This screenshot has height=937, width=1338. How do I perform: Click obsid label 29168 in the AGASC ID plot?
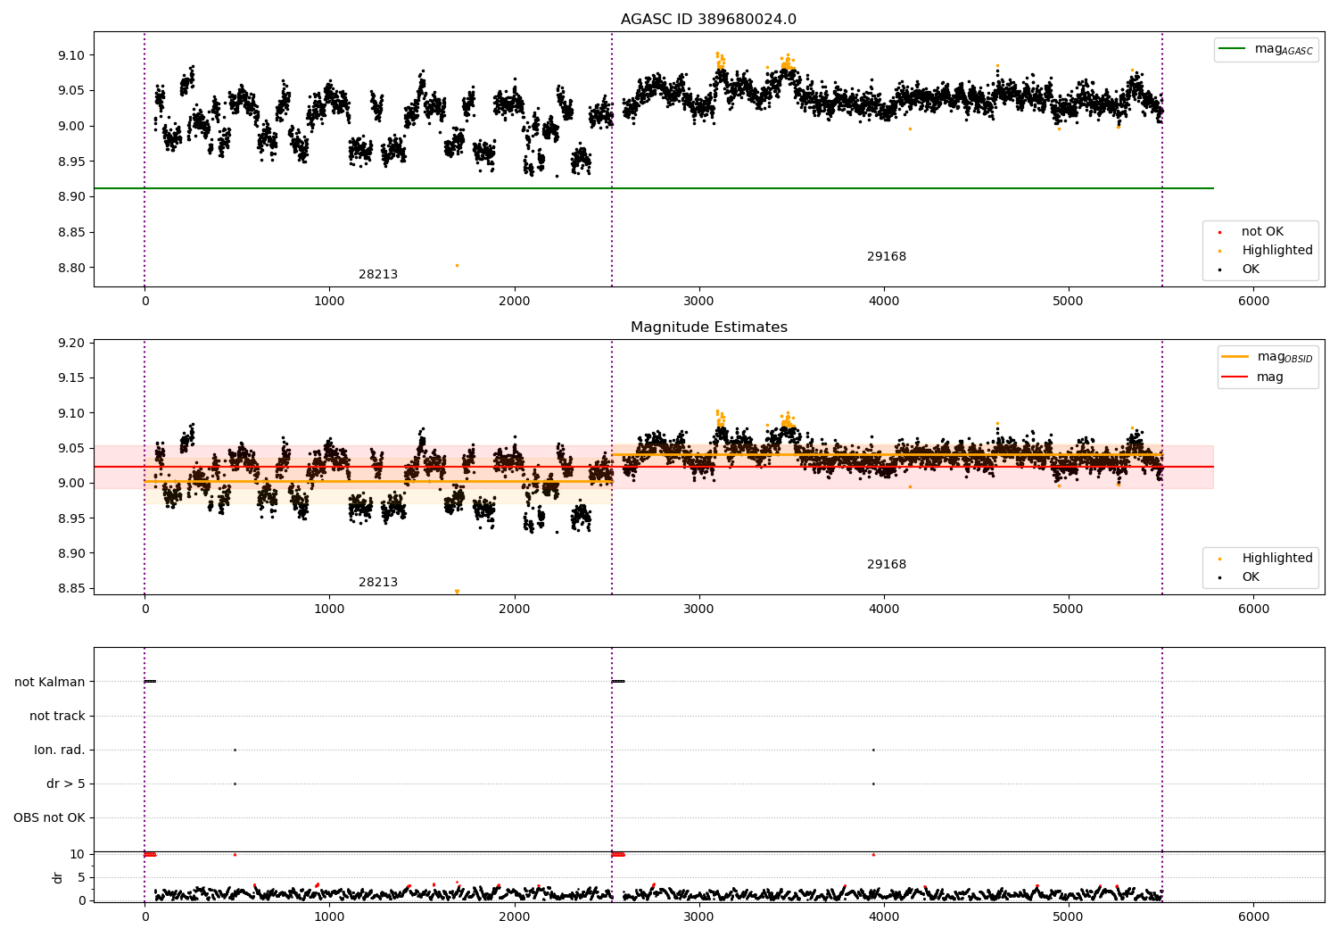point(887,257)
